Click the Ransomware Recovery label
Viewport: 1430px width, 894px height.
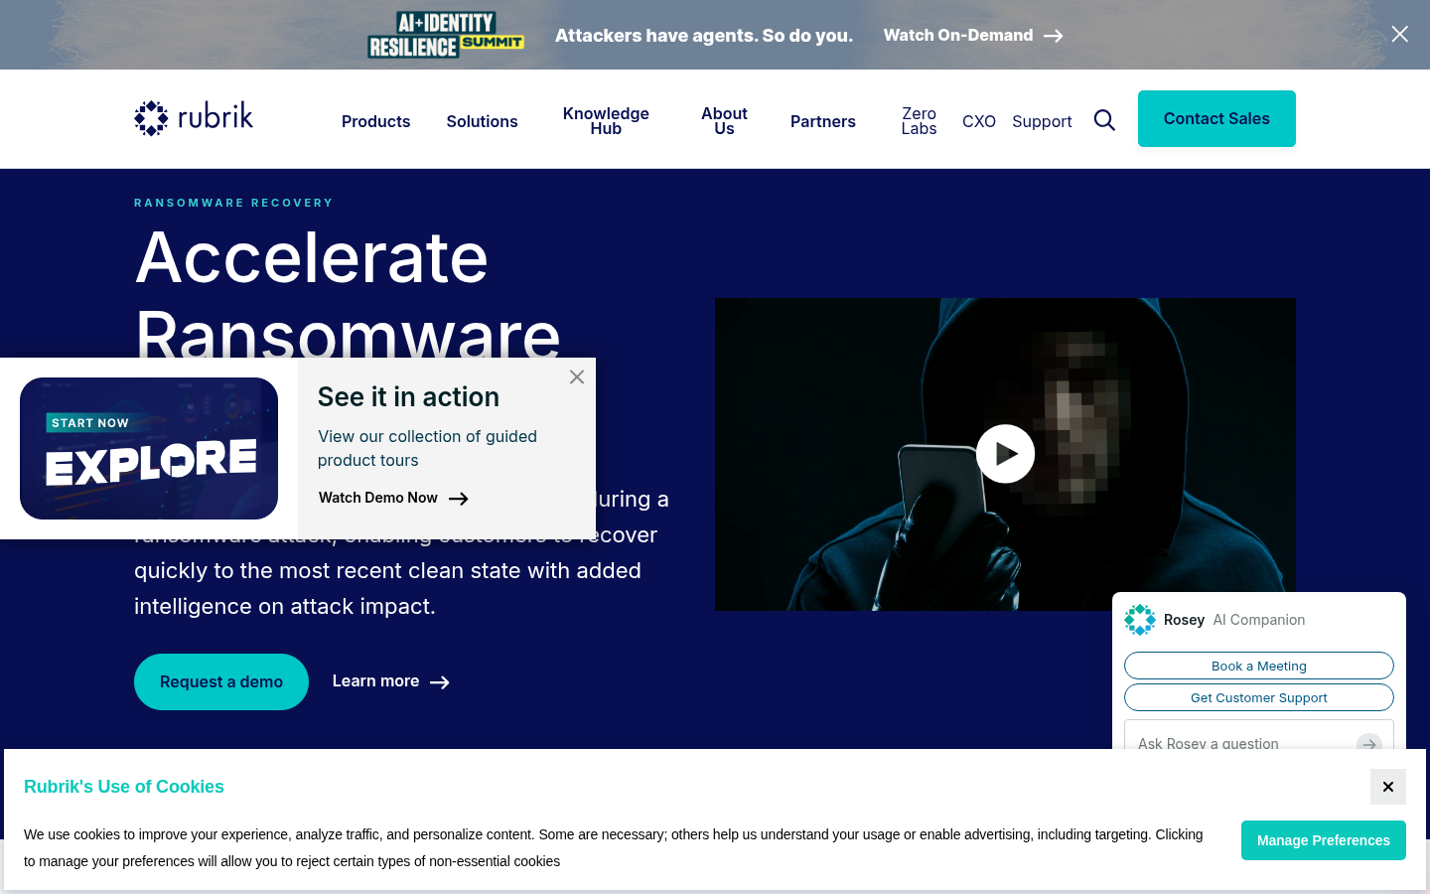[x=234, y=203]
